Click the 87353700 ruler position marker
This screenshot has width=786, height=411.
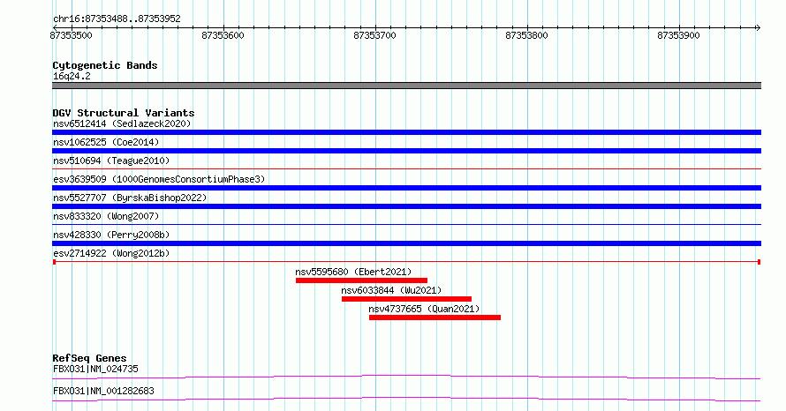[375, 35]
